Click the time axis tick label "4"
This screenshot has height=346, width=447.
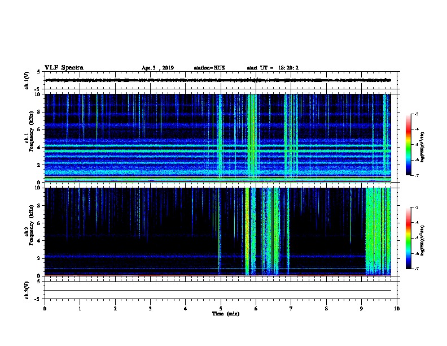pyautogui.click(x=186, y=309)
